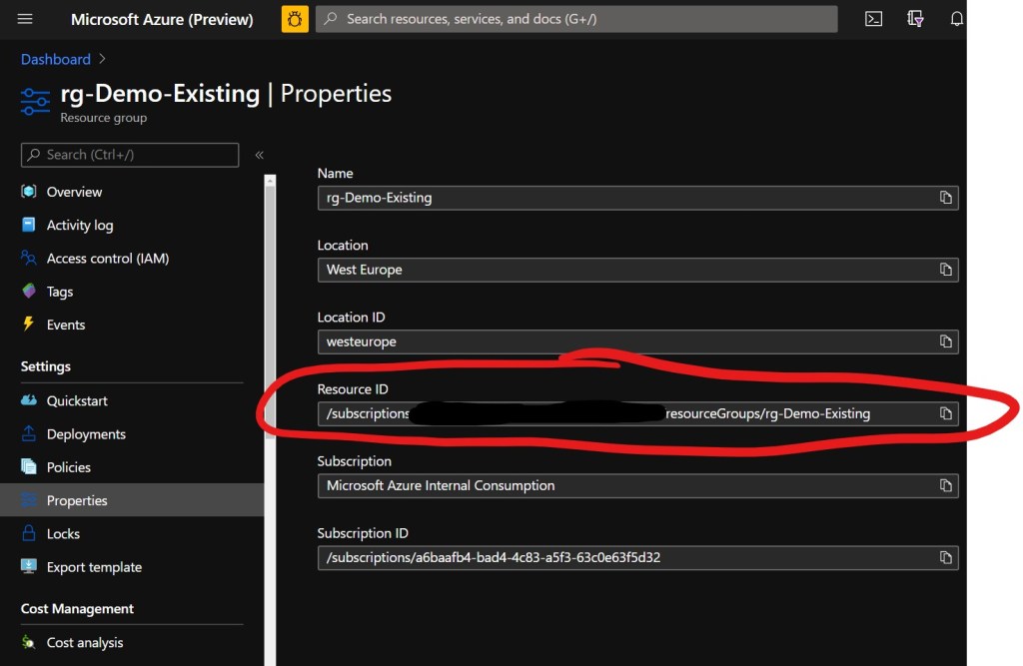Open the hamburger portal menu
1023x666 pixels.
25,19
